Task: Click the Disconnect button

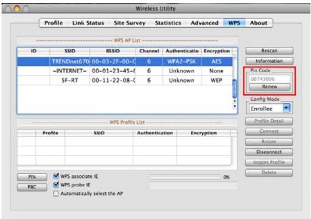Action: [269, 152]
